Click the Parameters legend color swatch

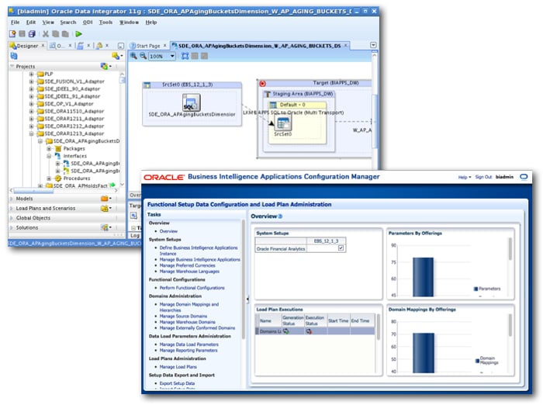point(476,289)
